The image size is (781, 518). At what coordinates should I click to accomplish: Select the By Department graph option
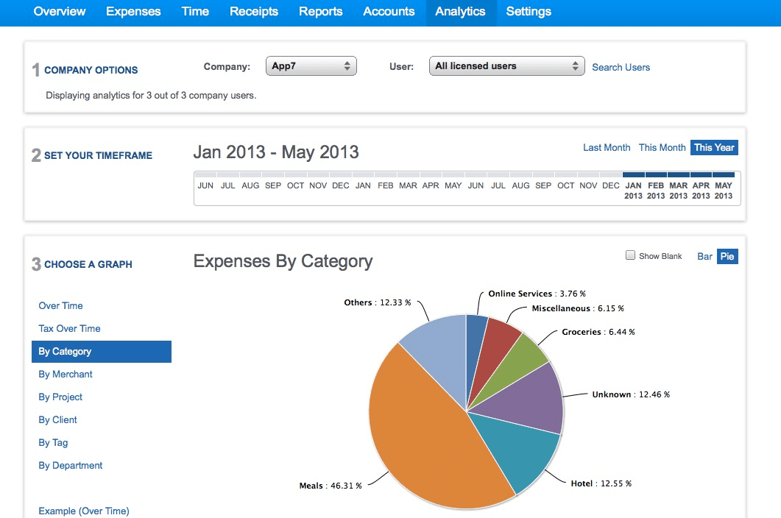(70, 465)
